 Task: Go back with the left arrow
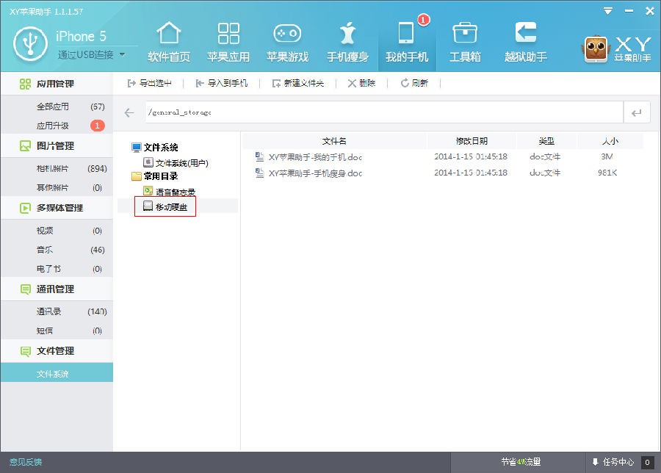click(129, 112)
